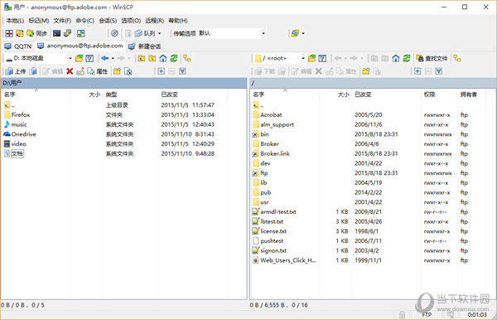
Task: Click remote select files plus icon
Action: (417, 71)
